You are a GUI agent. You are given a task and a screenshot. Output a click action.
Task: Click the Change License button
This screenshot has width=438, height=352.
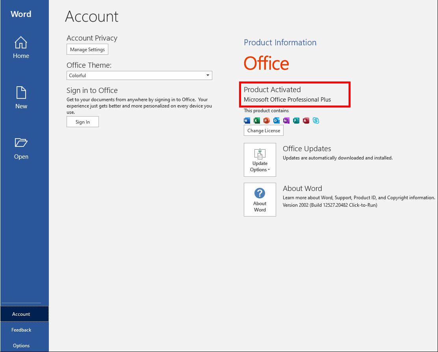coord(264,130)
